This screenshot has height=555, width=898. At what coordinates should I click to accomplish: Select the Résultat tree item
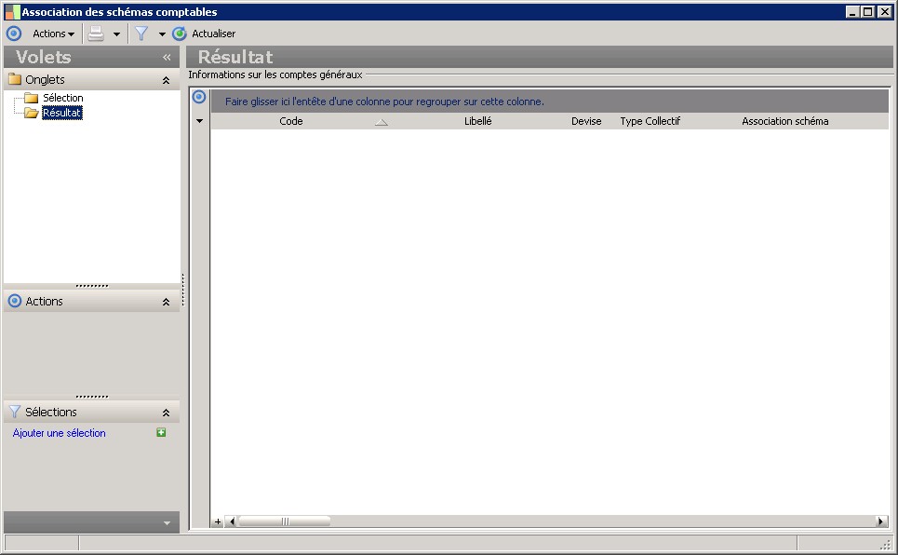(61, 113)
